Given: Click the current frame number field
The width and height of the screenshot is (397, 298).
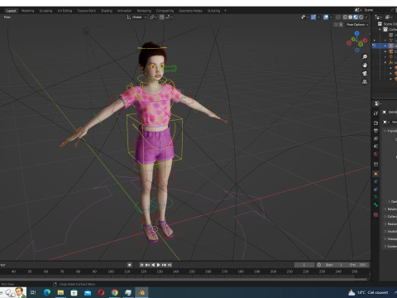Looking at the screenshot, I should tap(304, 265).
